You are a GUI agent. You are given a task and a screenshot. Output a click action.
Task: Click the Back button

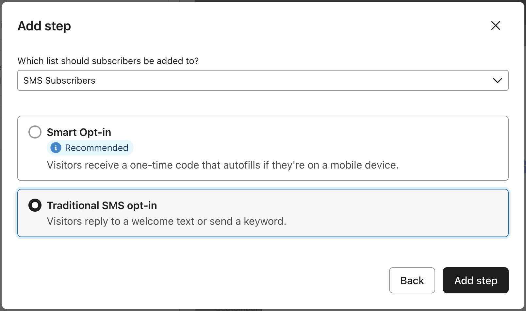click(412, 280)
